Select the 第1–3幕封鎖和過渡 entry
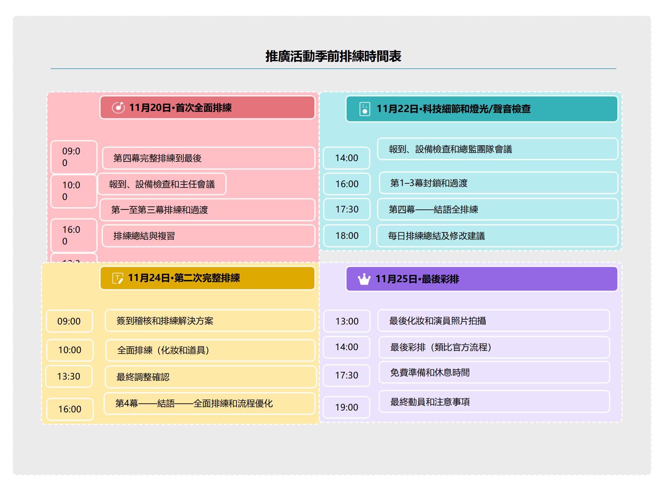Image resolution: width=664 pixels, height=495 pixels. pyautogui.click(x=498, y=184)
